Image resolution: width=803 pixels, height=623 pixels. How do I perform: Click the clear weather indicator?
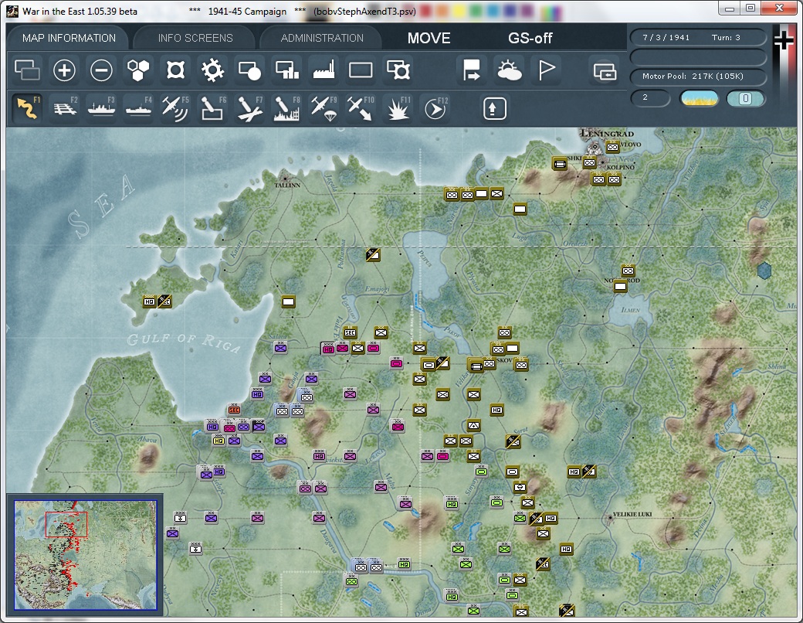click(699, 98)
